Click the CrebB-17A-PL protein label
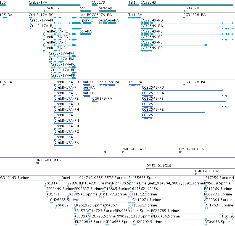This screenshot has width=235, height=226. click(66, 115)
